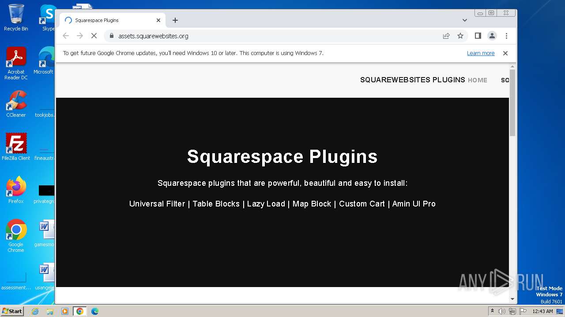Click the SQUAREWEBSITES PLUGINS site title

(413, 80)
